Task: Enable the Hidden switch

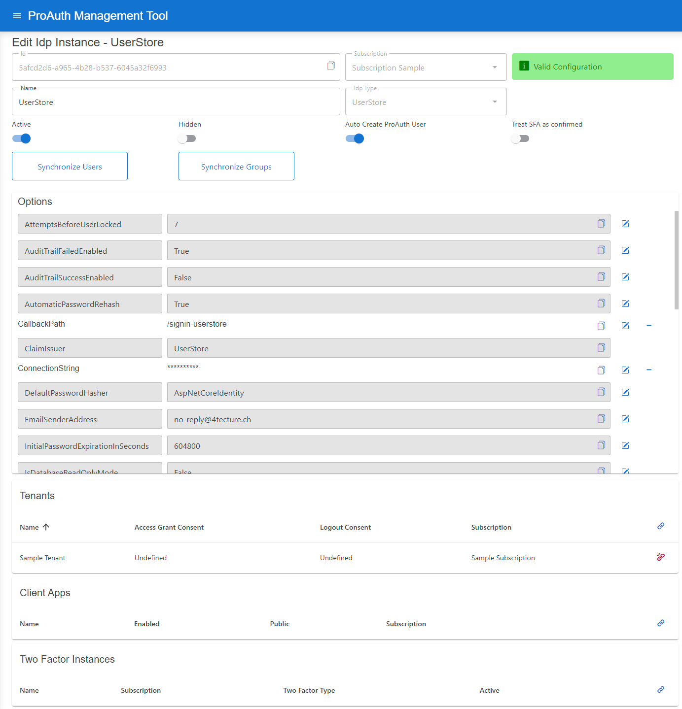Action: [187, 138]
